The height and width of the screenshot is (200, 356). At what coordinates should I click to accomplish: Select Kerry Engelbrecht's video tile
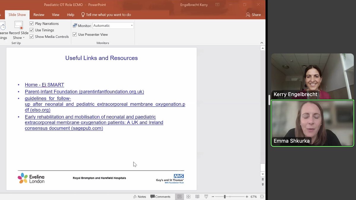click(x=312, y=76)
